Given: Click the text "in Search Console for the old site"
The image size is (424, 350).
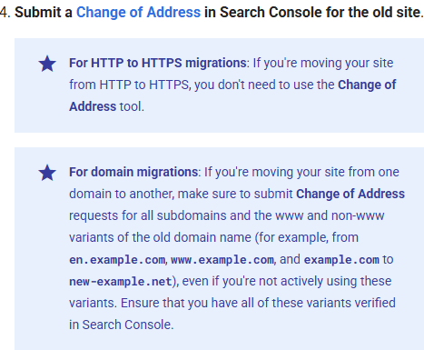Looking at the screenshot, I should pos(312,13).
